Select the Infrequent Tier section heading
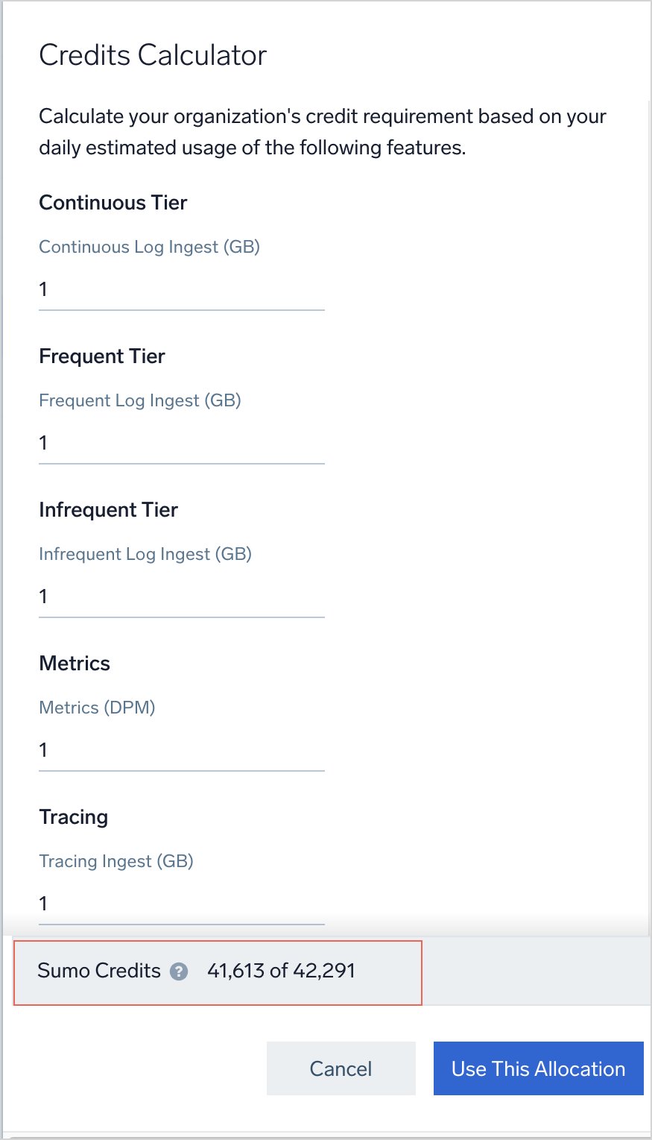Viewport: 652px width, 1140px height. 109,510
